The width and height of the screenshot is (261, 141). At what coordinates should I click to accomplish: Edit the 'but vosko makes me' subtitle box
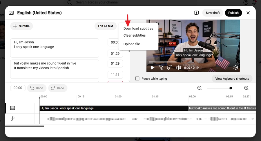pos(55,69)
